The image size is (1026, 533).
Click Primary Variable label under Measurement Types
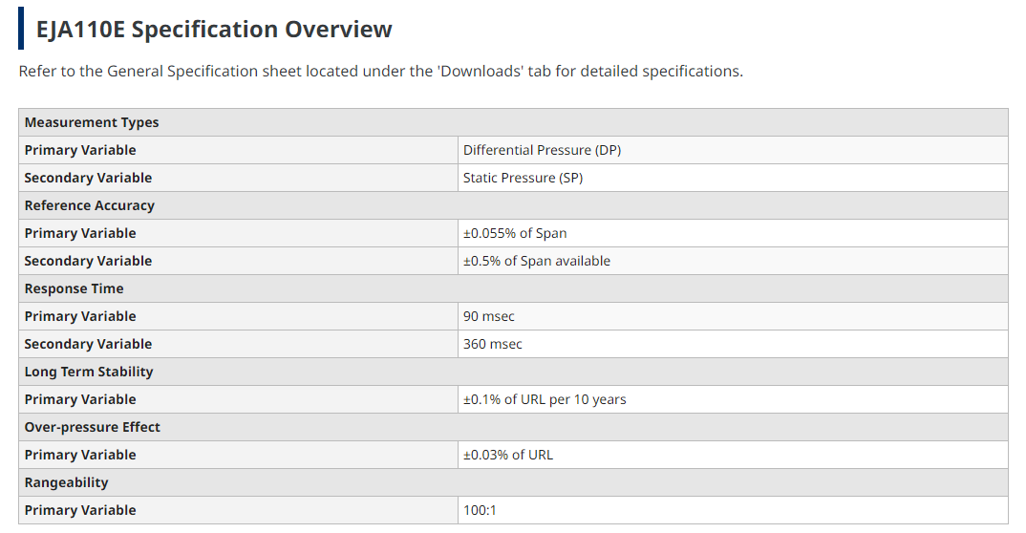80,150
